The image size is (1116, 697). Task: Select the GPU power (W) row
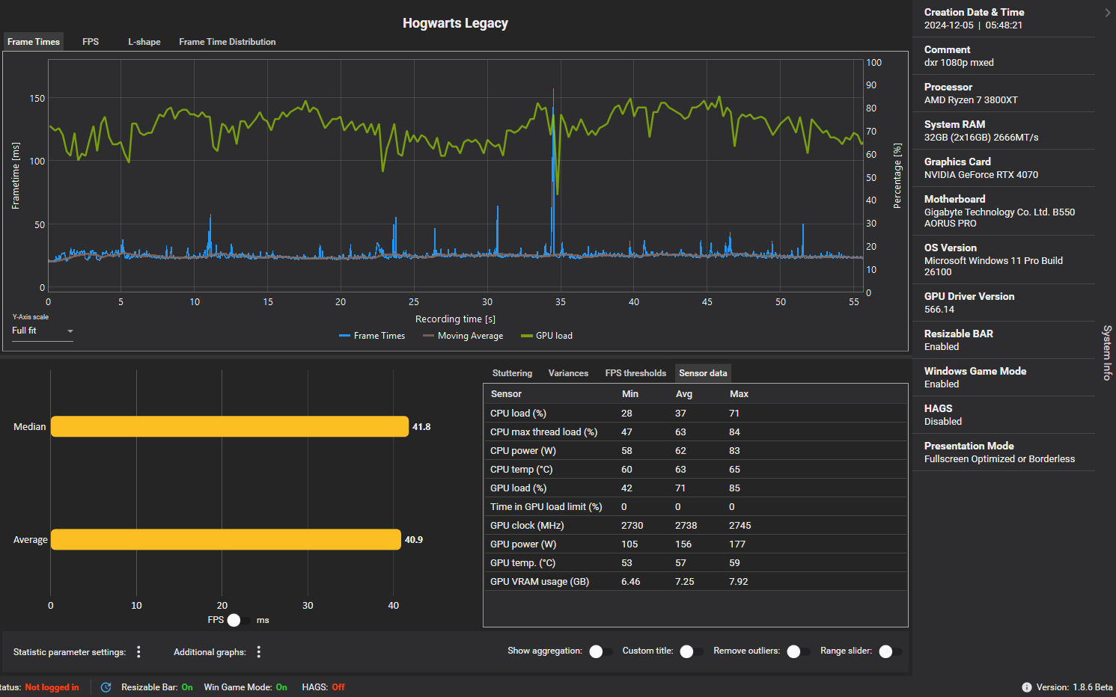click(695, 544)
